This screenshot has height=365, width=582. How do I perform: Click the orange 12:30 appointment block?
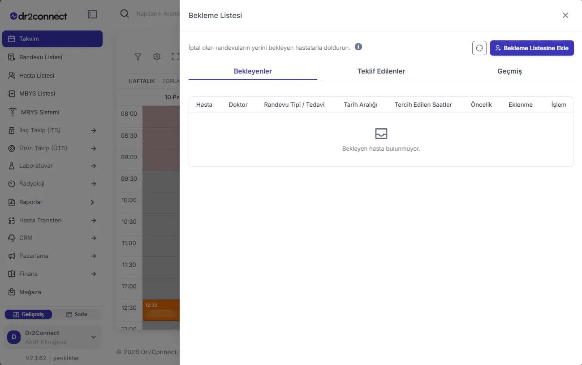pyautogui.click(x=161, y=310)
